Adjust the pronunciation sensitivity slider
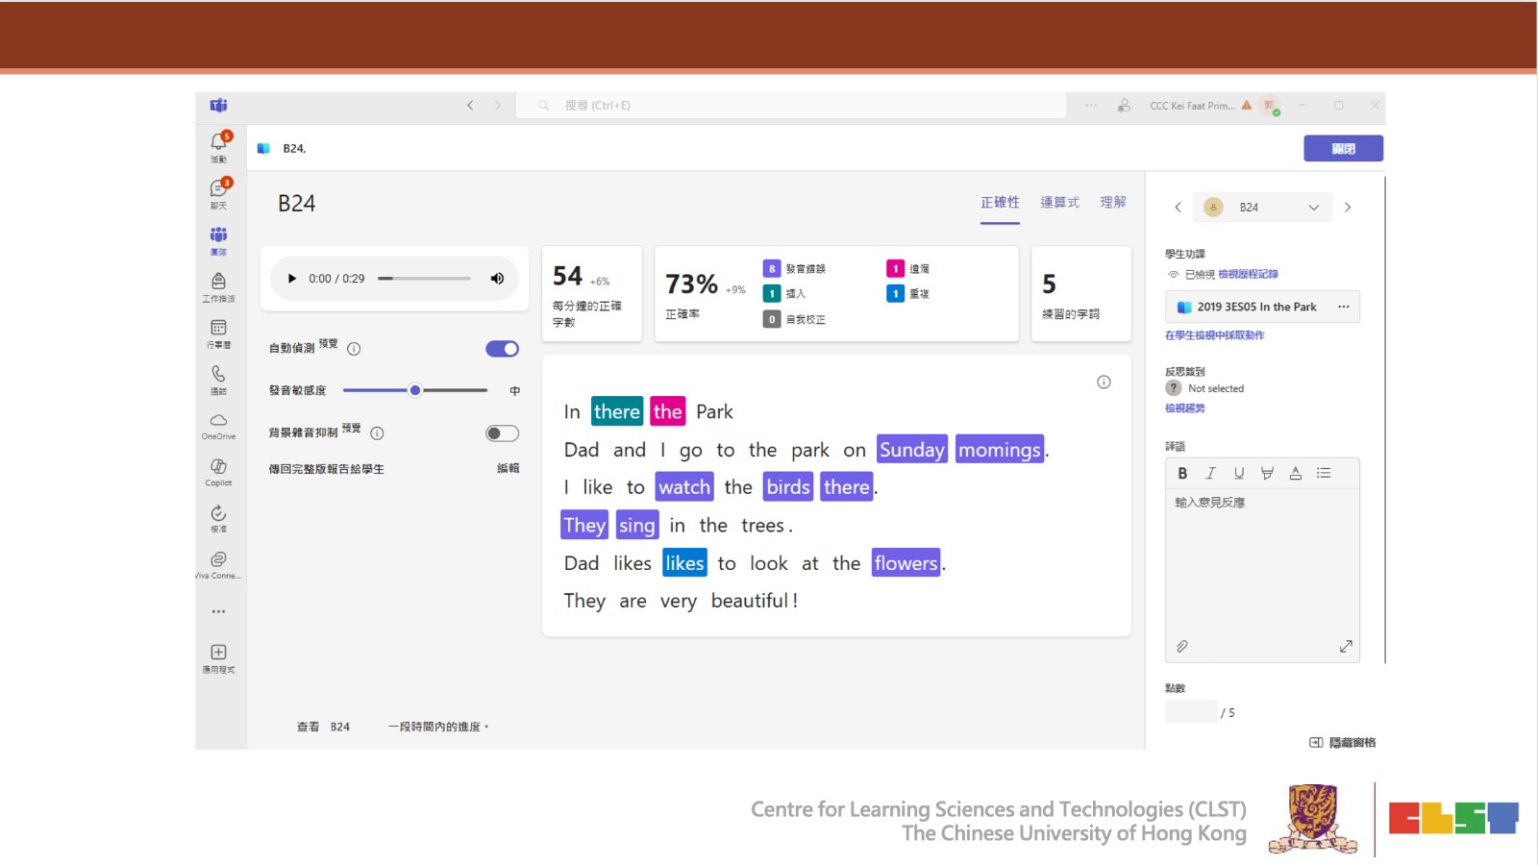1538x865 pixels. pos(415,390)
